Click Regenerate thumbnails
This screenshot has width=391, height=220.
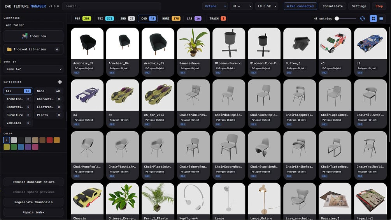[x=33, y=202]
